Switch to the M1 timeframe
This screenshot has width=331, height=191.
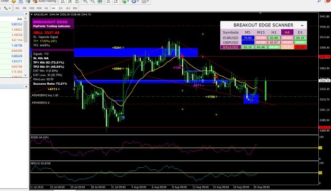17,8
